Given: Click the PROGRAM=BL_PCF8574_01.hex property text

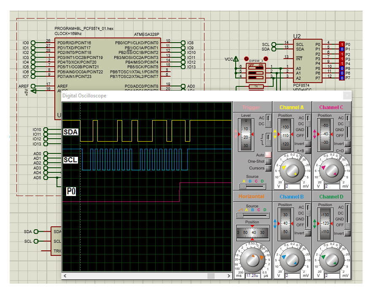Looking at the screenshot, I should [x=84, y=29].
